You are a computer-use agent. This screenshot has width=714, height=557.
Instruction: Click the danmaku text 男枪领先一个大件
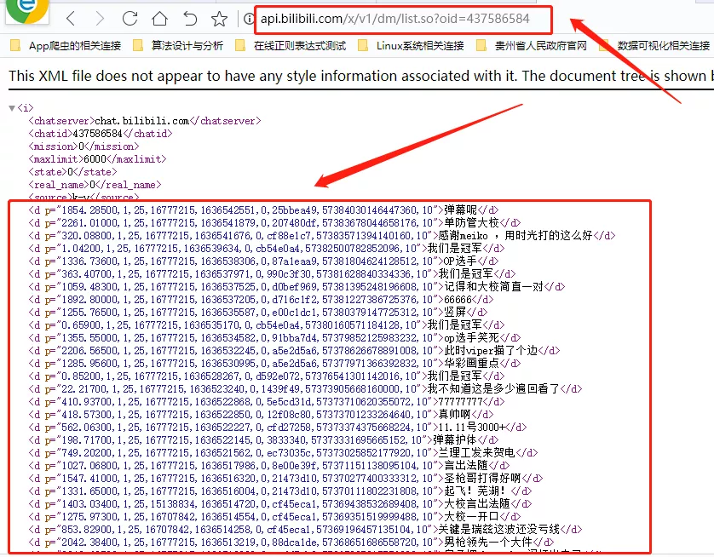(487, 542)
